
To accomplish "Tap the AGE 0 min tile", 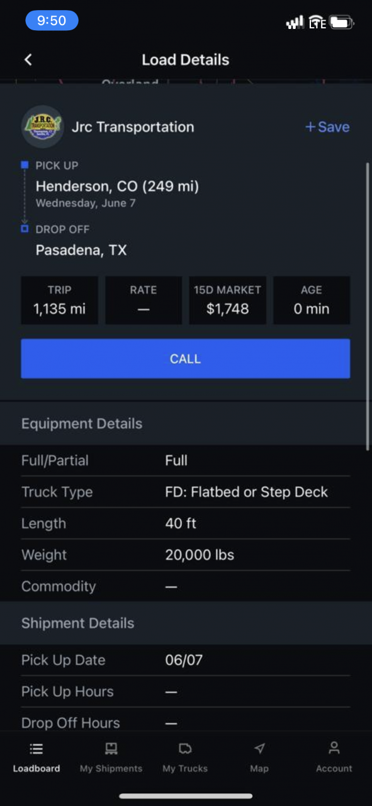I will (x=312, y=300).
